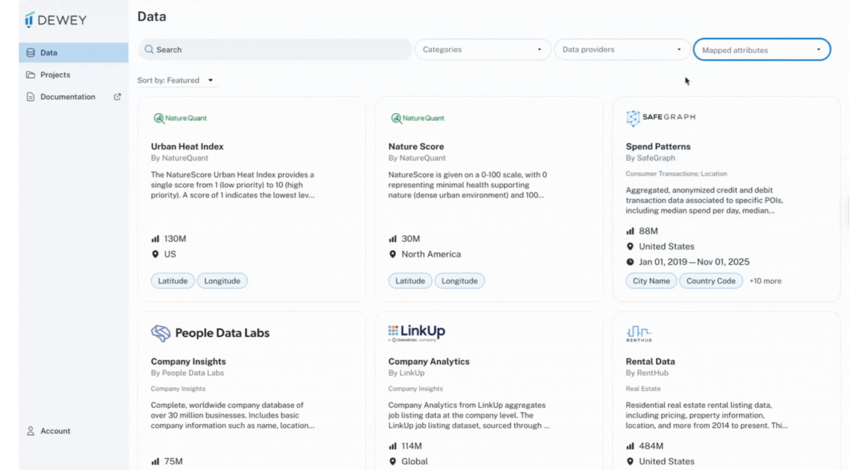Click the People Data Labs logo
Image resolution: width=868 pixels, height=470 pixels.
[210, 333]
